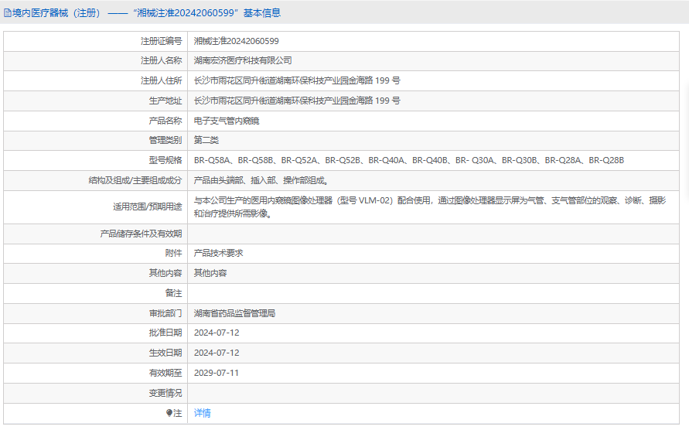Click the intended use description mentioning VLM-02

(430, 207)
